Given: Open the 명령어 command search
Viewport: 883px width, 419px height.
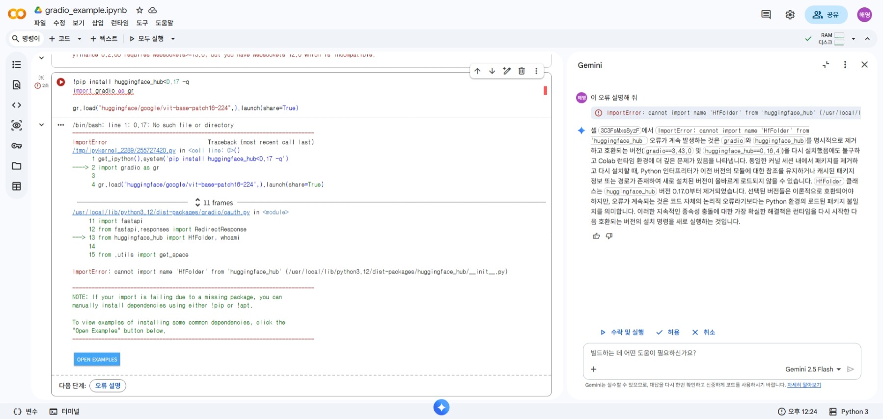Looking at the screenshot, I should pos(26,39).
